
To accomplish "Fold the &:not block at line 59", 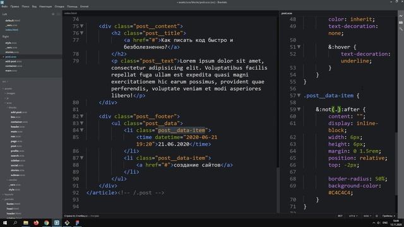I will 299,109.
